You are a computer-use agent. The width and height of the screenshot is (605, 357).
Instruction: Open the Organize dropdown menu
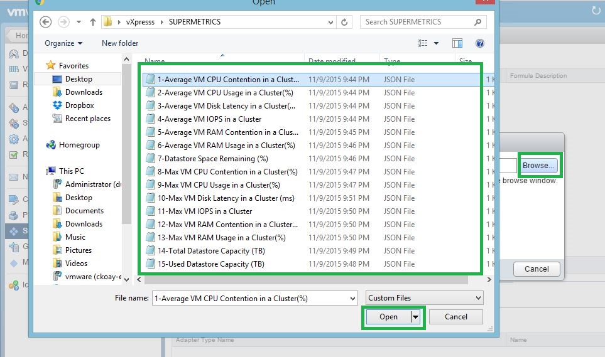click(63, 43)
